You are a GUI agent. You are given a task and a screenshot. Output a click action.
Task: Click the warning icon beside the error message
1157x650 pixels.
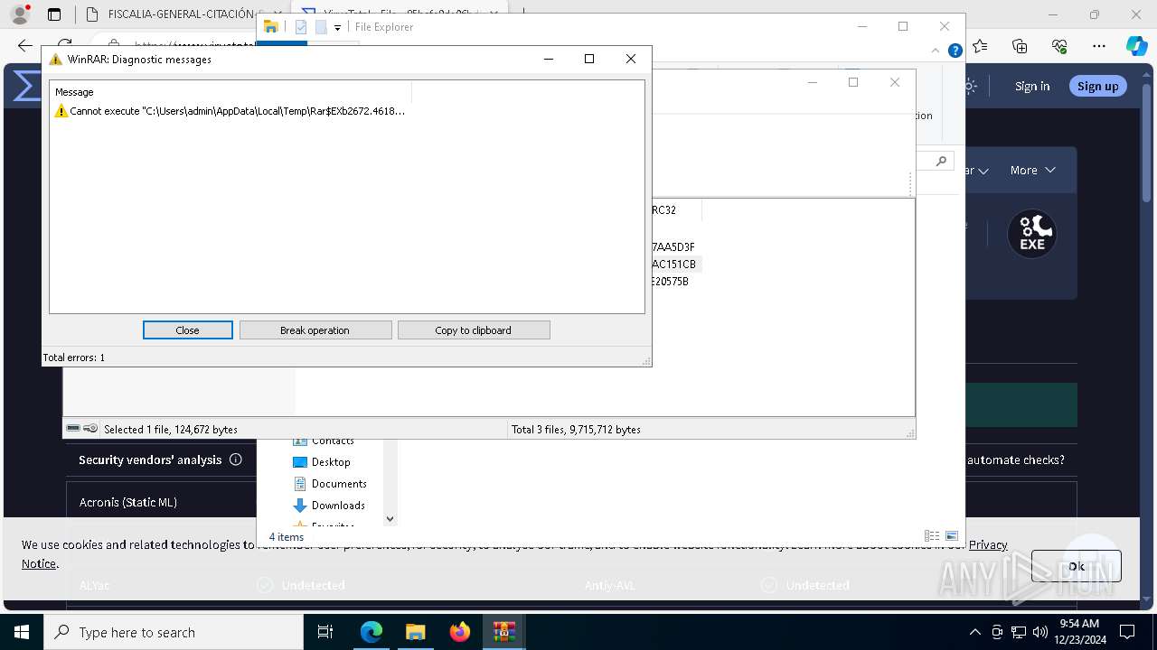pyautogui.click(x=61, y=111)
